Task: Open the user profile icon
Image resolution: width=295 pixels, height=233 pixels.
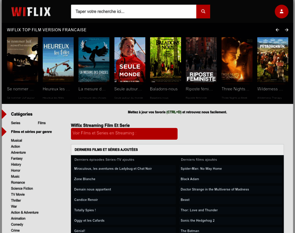Action: pyautogui.click(x=281, y=12)
